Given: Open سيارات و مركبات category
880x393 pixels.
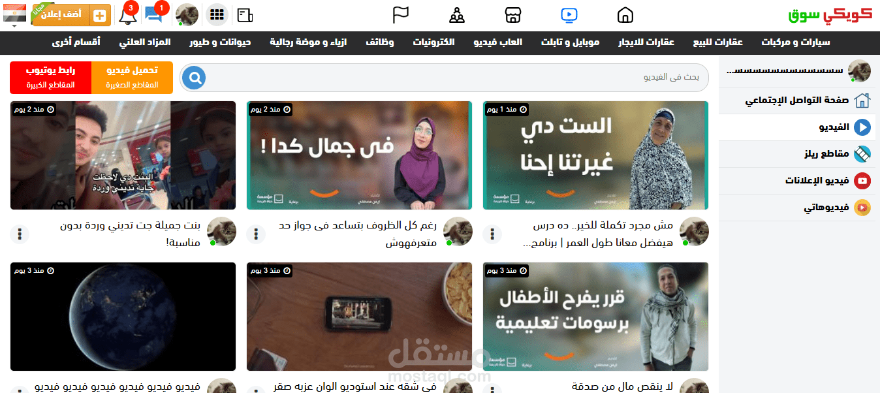Looking at the screenshot, I should pos(796,42).
